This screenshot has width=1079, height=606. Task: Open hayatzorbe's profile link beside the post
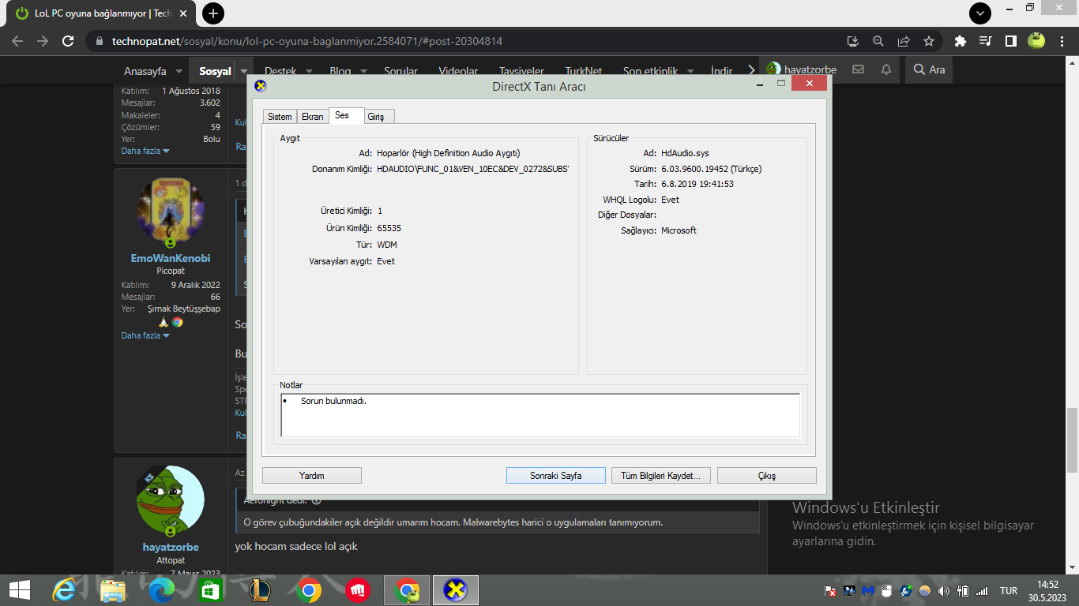[171, 547]
